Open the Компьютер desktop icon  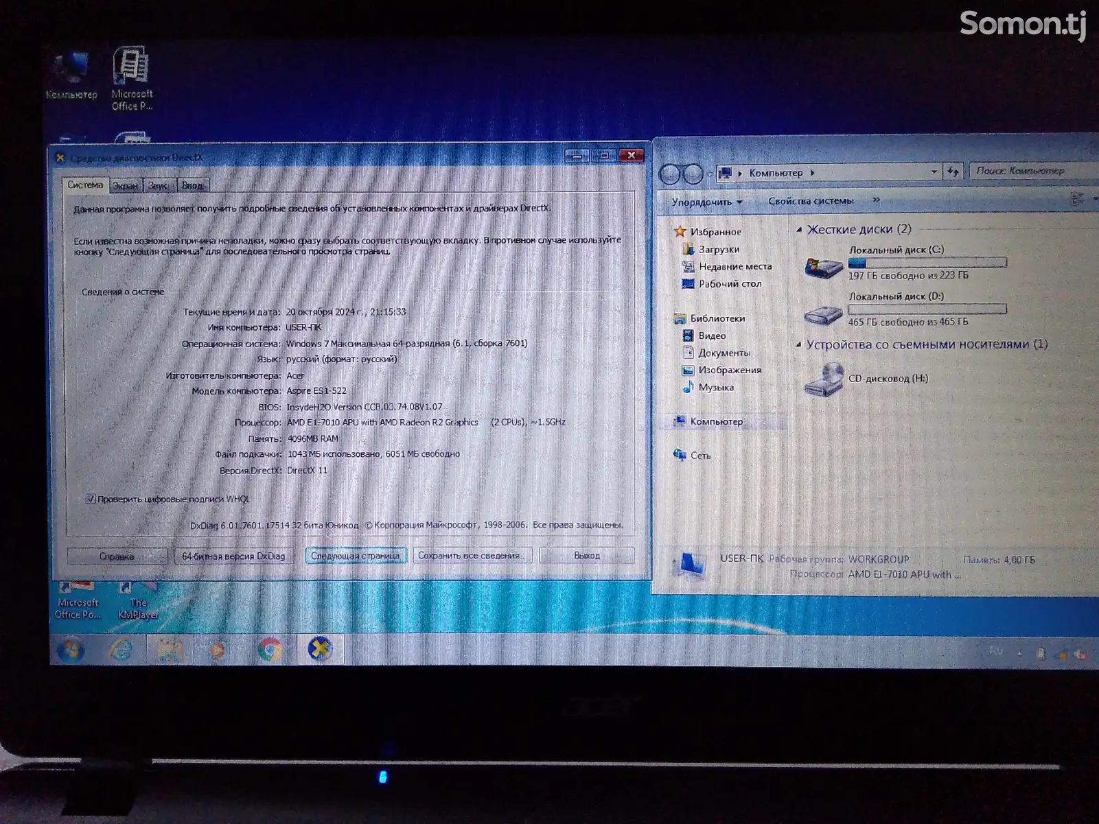point(71,74)
